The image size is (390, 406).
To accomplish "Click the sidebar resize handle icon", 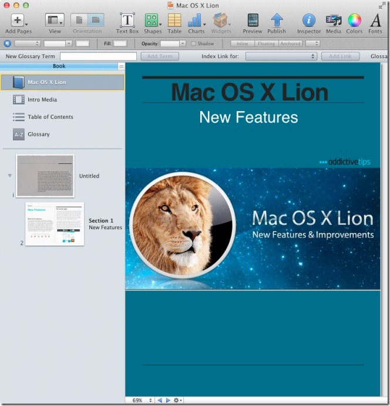I will tap(121, 66).
